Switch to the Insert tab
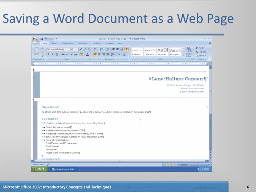Screen dimensions: 256x192 click(x=54, y=43)
